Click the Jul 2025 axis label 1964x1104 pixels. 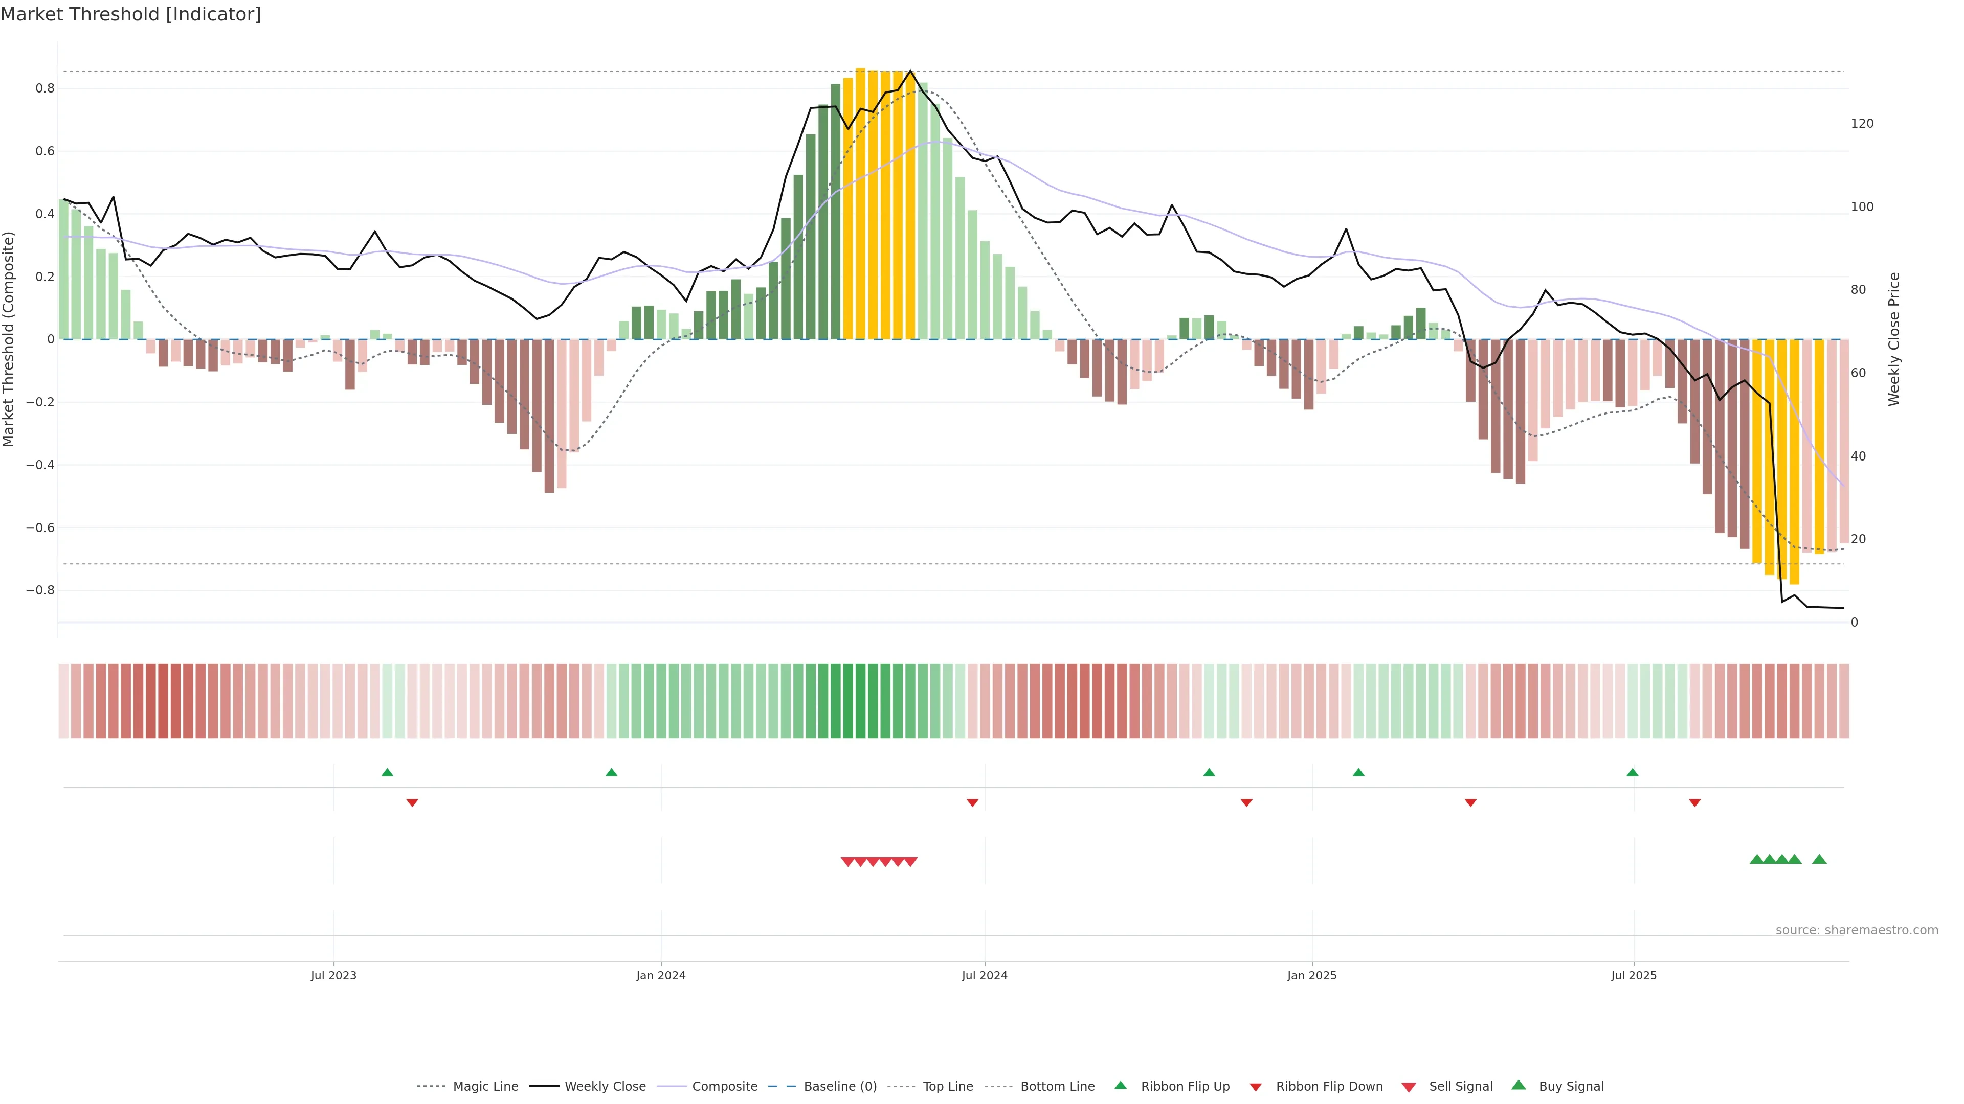[x=1634, y=975]
